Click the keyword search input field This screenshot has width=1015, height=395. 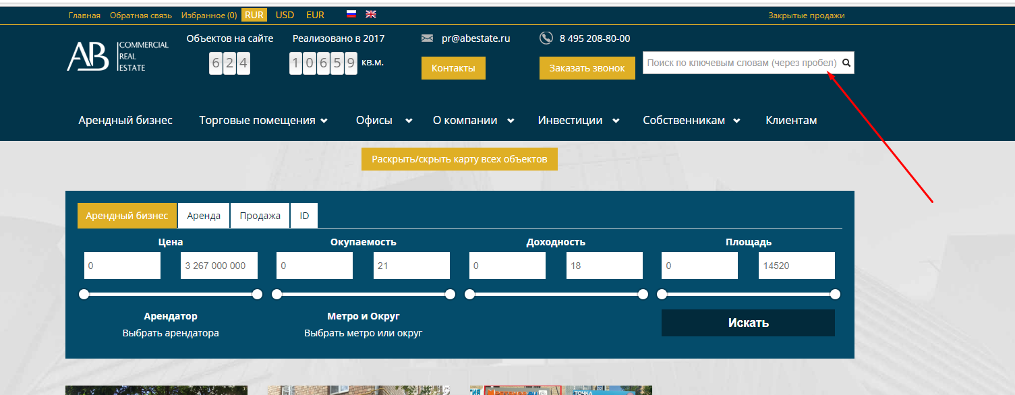[x=741, y=63]
